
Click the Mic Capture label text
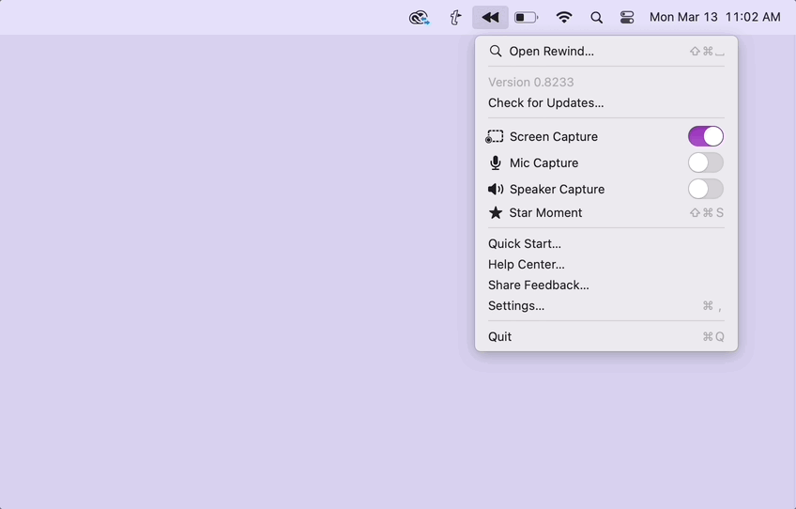543,162
